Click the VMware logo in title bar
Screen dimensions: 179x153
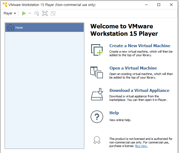click(x=5, y=5)
